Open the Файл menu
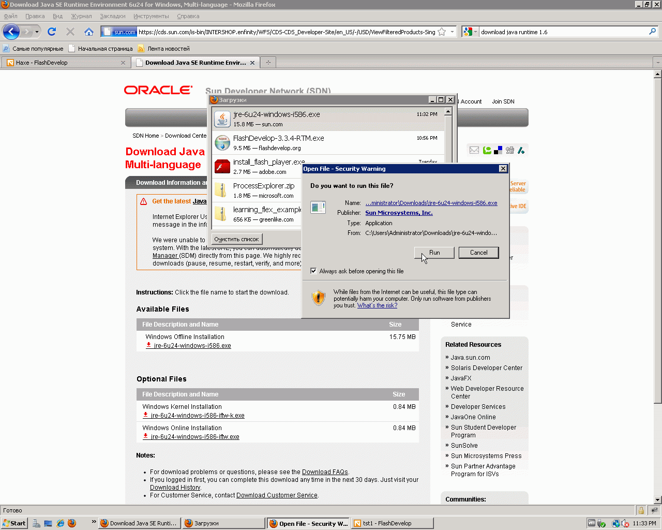 [x=10, y=16]
